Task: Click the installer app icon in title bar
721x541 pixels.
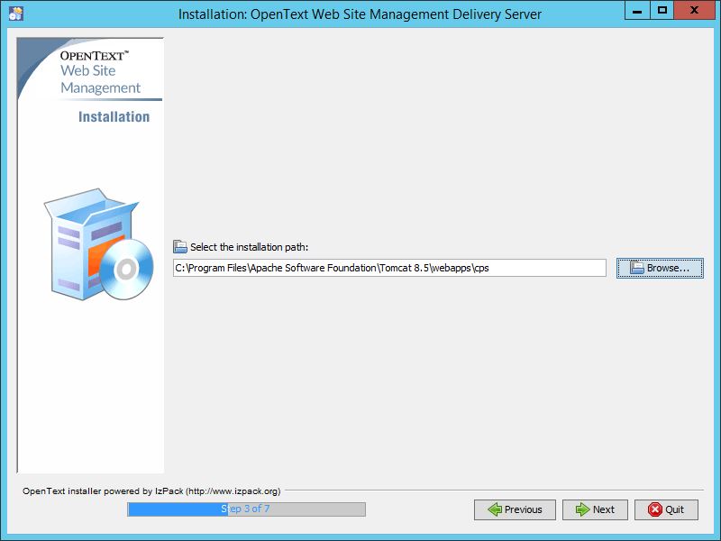Action: 15,14
